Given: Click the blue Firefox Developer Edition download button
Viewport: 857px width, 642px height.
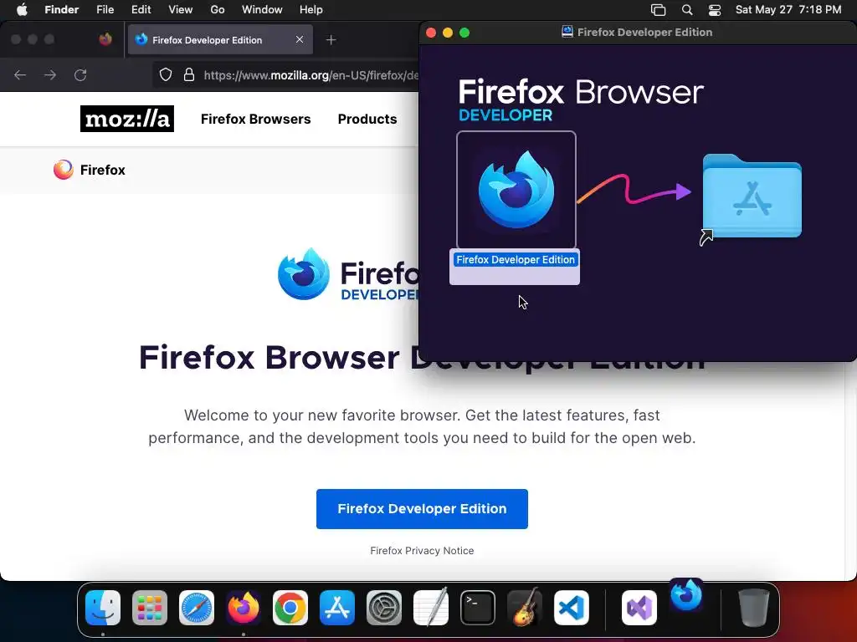Looking at the screenshot, I should coord(422,509).
